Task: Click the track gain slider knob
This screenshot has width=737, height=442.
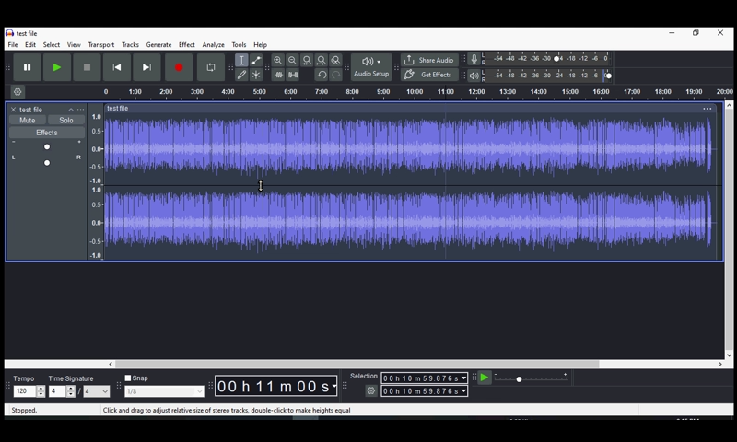Action: (x=47, y=147)
